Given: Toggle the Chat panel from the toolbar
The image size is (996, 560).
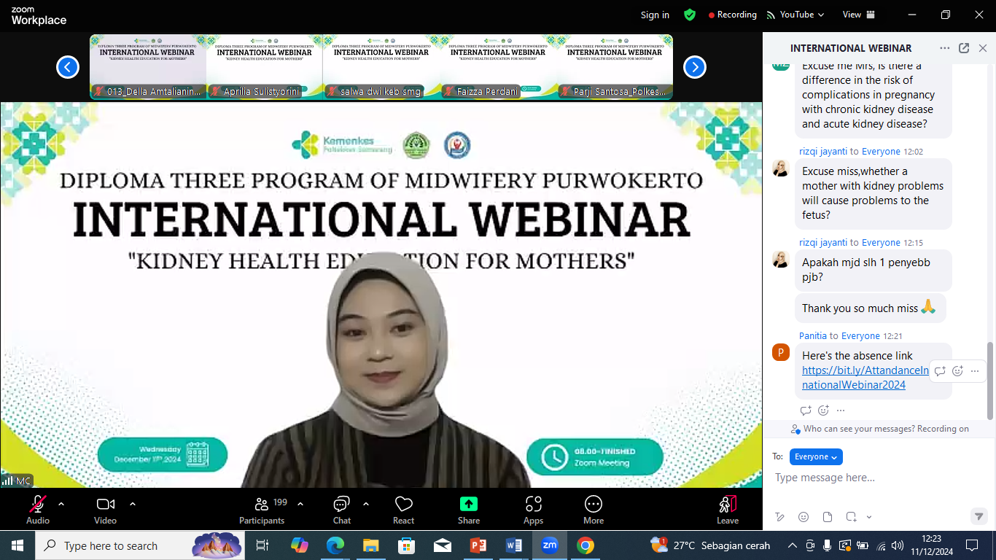Looking at the screenshot, I should (x=341, y=509).
